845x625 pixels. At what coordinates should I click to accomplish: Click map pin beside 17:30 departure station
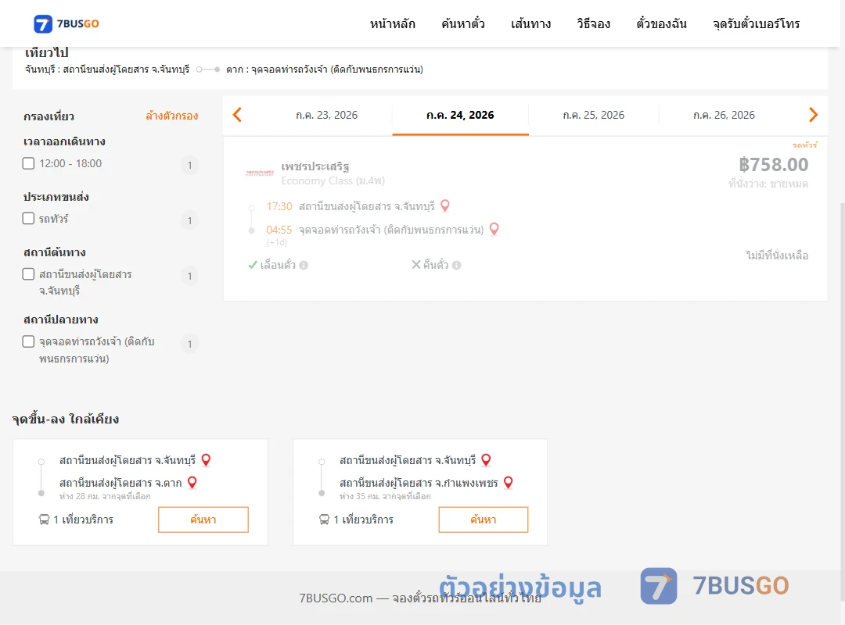tap(445, 205)
